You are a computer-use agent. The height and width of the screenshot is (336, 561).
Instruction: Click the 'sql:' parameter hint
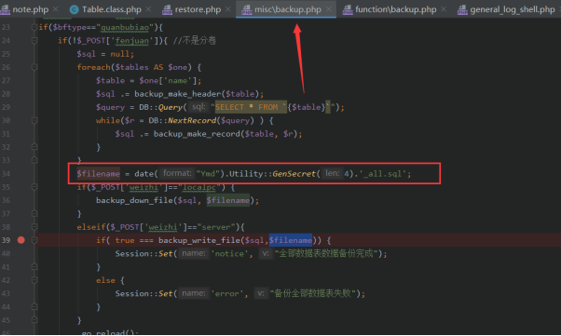click(x=198, y=107)
